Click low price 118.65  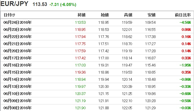[150, 72]
